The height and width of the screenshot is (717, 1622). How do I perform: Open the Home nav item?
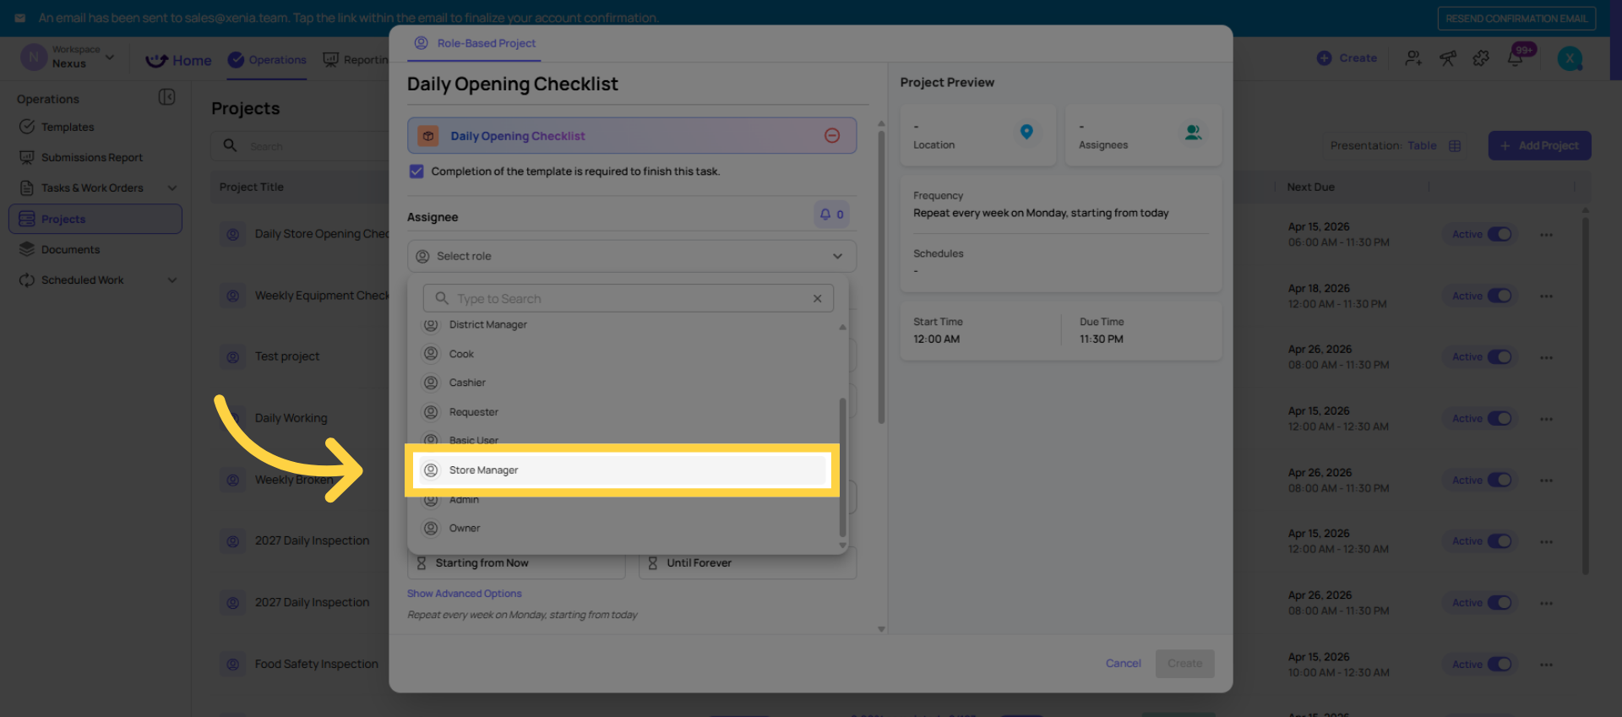[x=178, y=60]
